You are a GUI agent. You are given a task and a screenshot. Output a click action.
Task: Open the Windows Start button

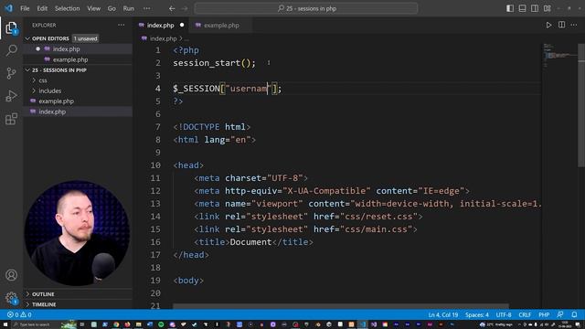(5, 325)
